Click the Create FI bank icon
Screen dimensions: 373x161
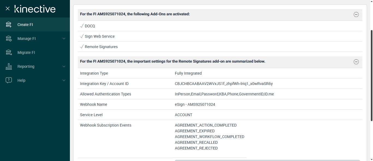(x=9, y=25)
